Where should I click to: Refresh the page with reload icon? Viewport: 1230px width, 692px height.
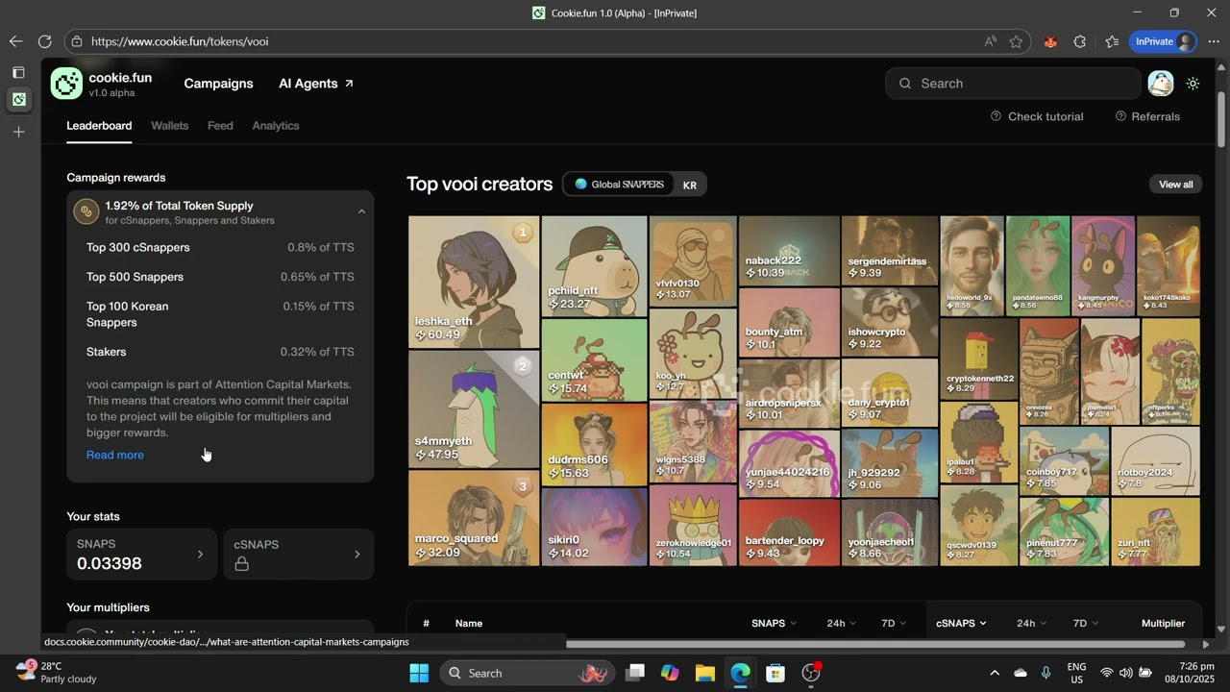pyautogui.click(x=44, y=41)
